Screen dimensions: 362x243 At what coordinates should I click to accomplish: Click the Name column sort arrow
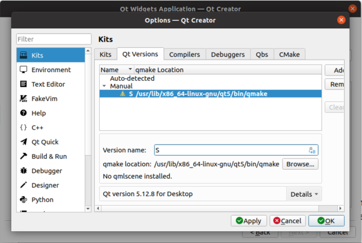click(x=130, y=69)
